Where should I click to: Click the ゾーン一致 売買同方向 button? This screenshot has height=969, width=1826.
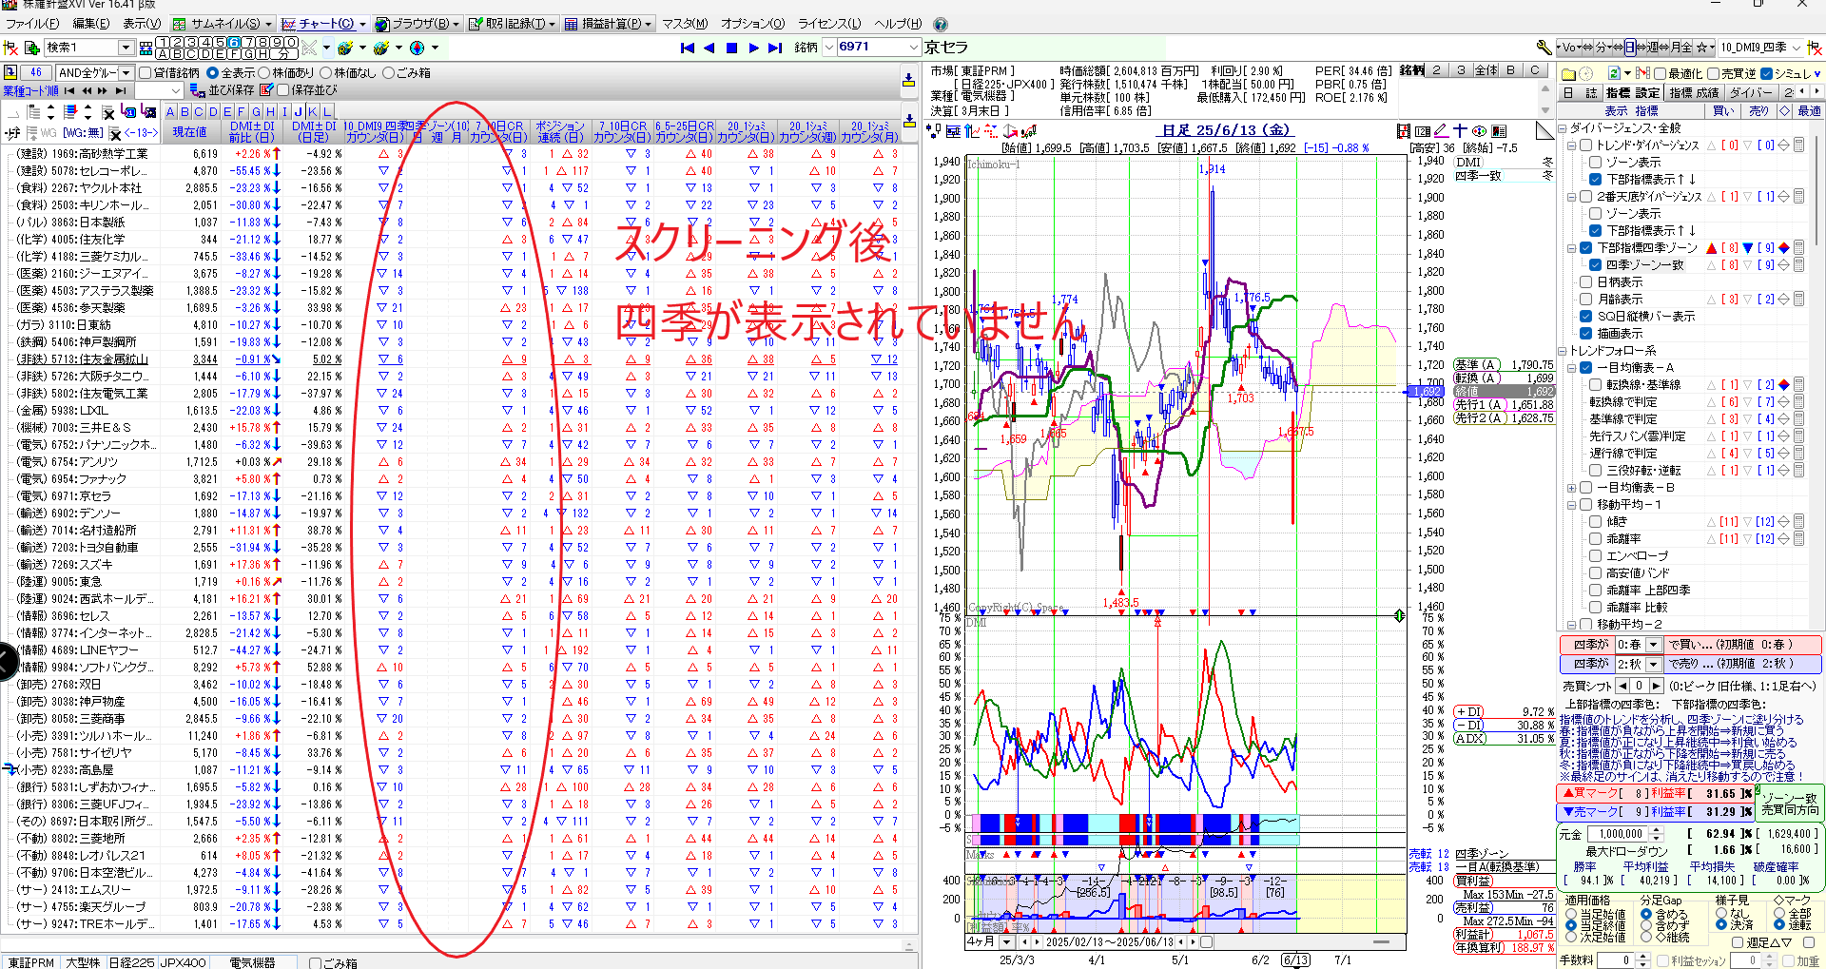click(x=1791, y=804)
